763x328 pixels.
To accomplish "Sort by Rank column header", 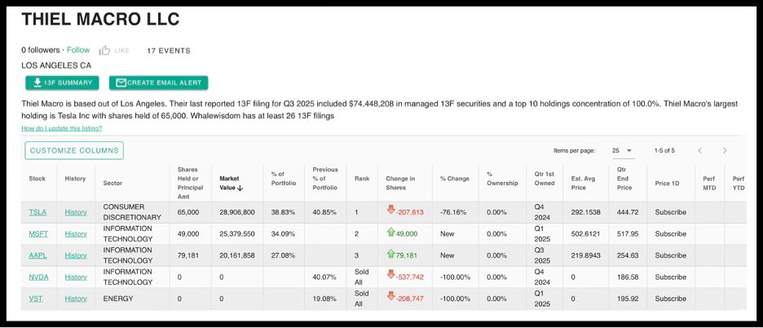I will click(362, 179).
